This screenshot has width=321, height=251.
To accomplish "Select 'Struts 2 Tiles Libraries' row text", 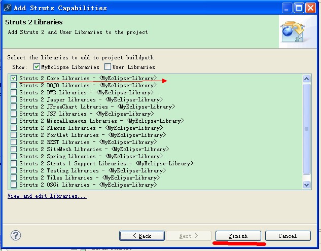I will click(89, 177).
